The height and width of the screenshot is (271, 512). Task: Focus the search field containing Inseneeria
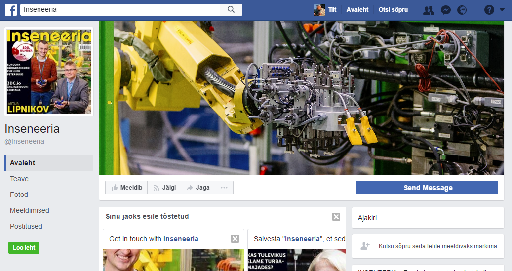pyautogui.click(x=120, y=10)
